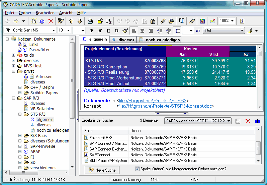Click the sort A-Z icon
Viewport: 267px width, 185px height.
pos(109,21)
